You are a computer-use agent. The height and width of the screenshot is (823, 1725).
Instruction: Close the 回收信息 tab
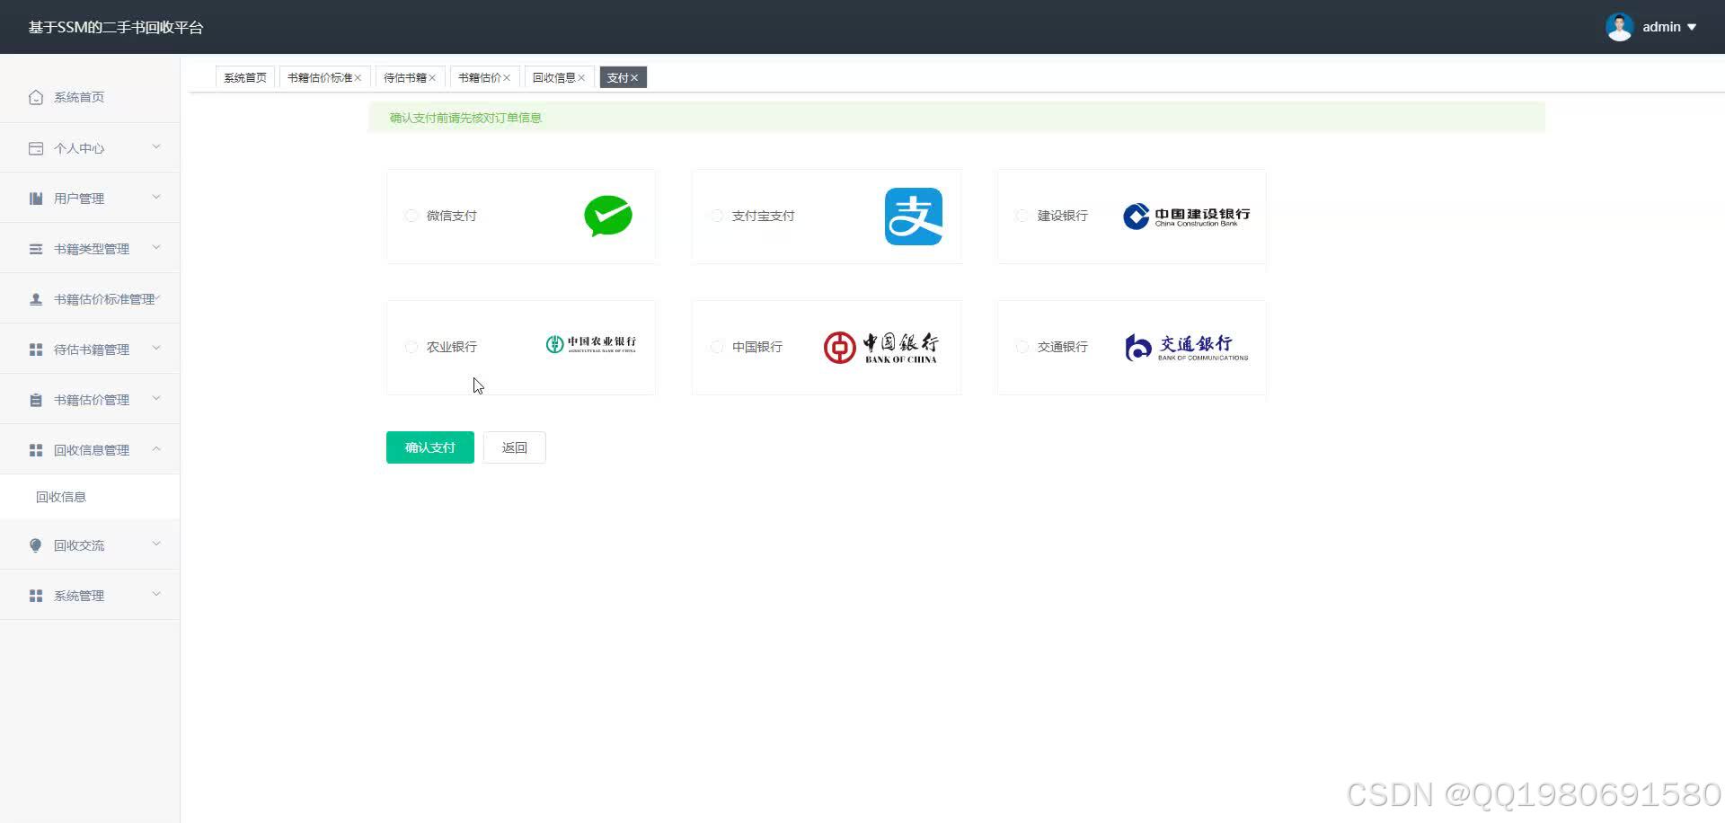click(x=581, y=77)
